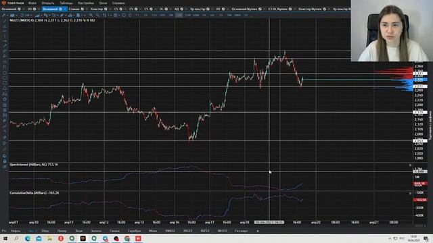The image size is (433, 243).
Task: Toggle the check mark on Кластер Nymex tab
Action: [325, 9]
